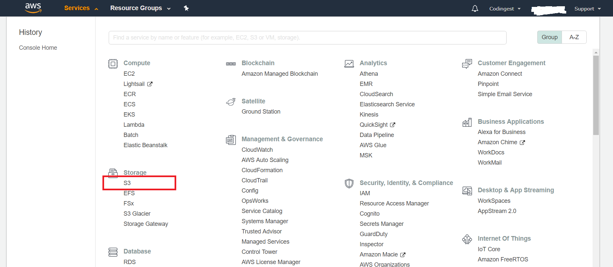Click the services list vertical scrollbar
The height and width of the screenshot is (267, 613).
click(596, 95)
